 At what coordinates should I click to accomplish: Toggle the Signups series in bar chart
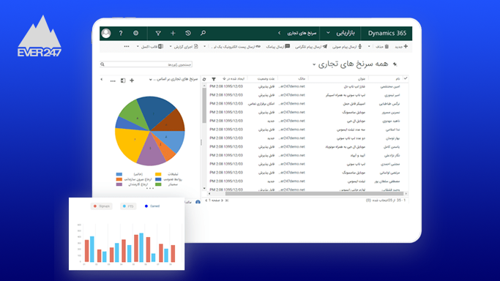102,206
